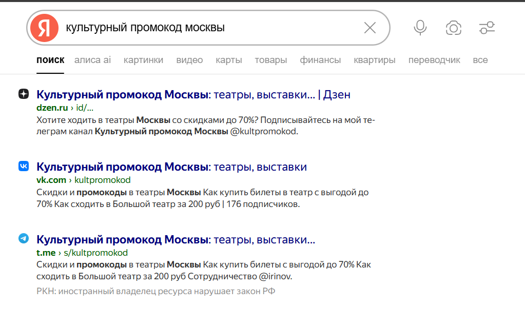Clear the search query with X
This screenshot has height=309, width=525.
(370, 28)
